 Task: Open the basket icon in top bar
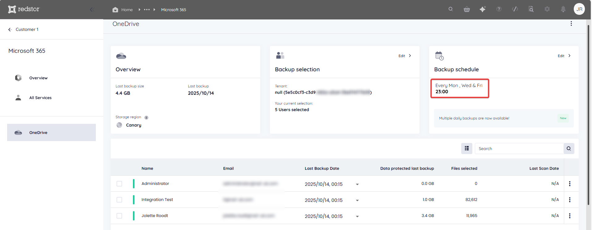[x=467, y=9]
